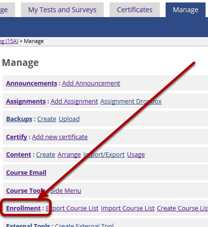Open the Announcements link

coord(32,83)
